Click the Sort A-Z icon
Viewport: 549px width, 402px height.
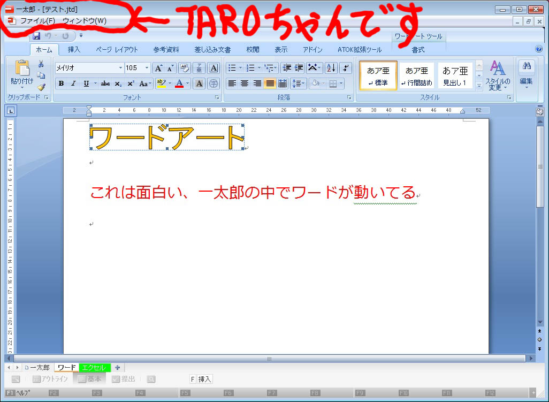331,67
